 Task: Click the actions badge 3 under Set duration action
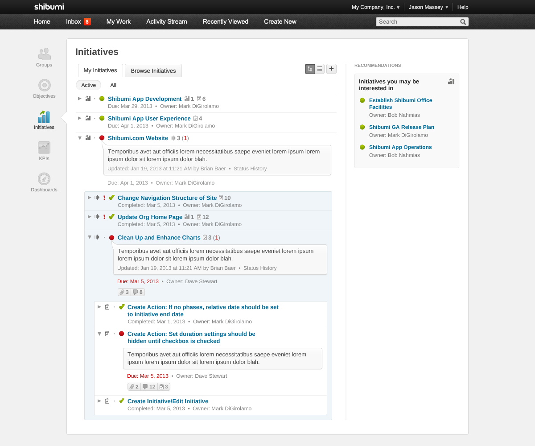[164, 387]
